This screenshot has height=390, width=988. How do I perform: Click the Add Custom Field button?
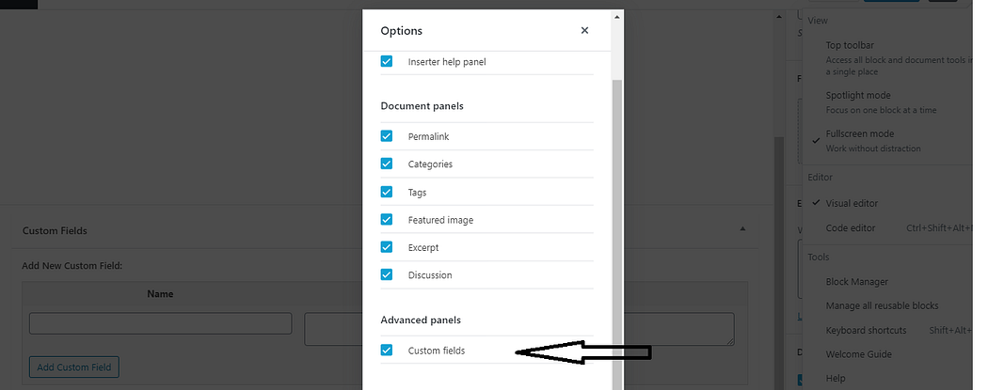(x=74, y=367)
